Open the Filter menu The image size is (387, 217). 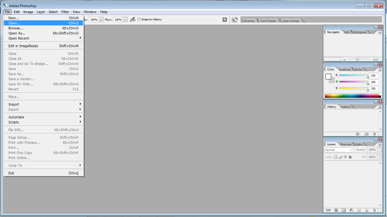pos(65,12)
